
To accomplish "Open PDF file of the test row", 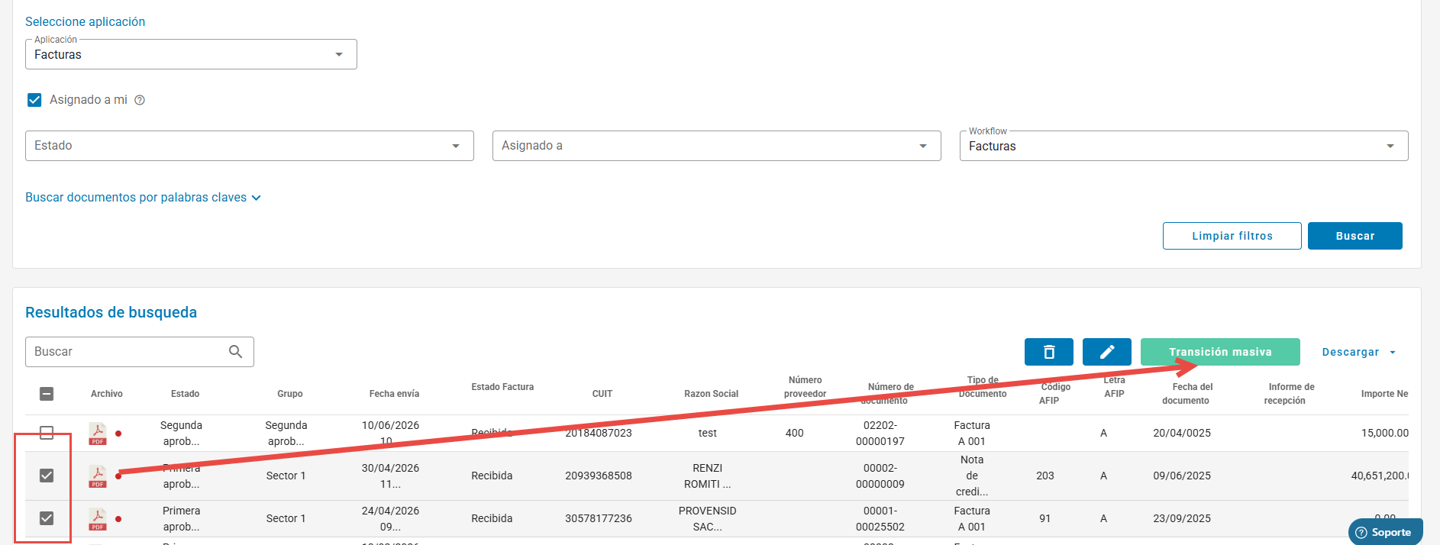I will click(98, 434).
